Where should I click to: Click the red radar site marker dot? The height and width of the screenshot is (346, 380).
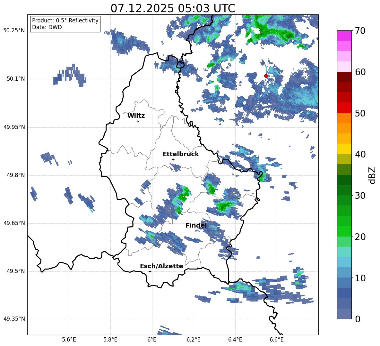(x=266, y=76)
